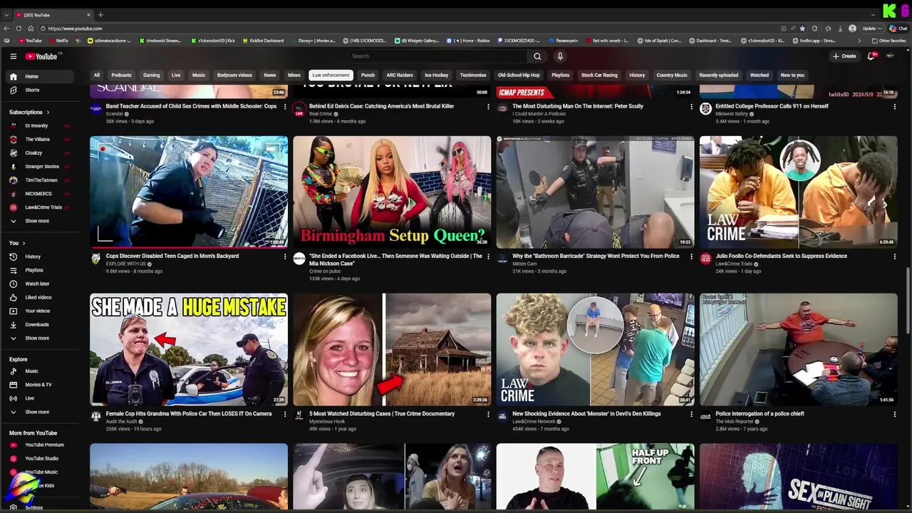Open Movies & TV under Explore
The width and height of the screenshot is (912, 513).
(38, 385)
